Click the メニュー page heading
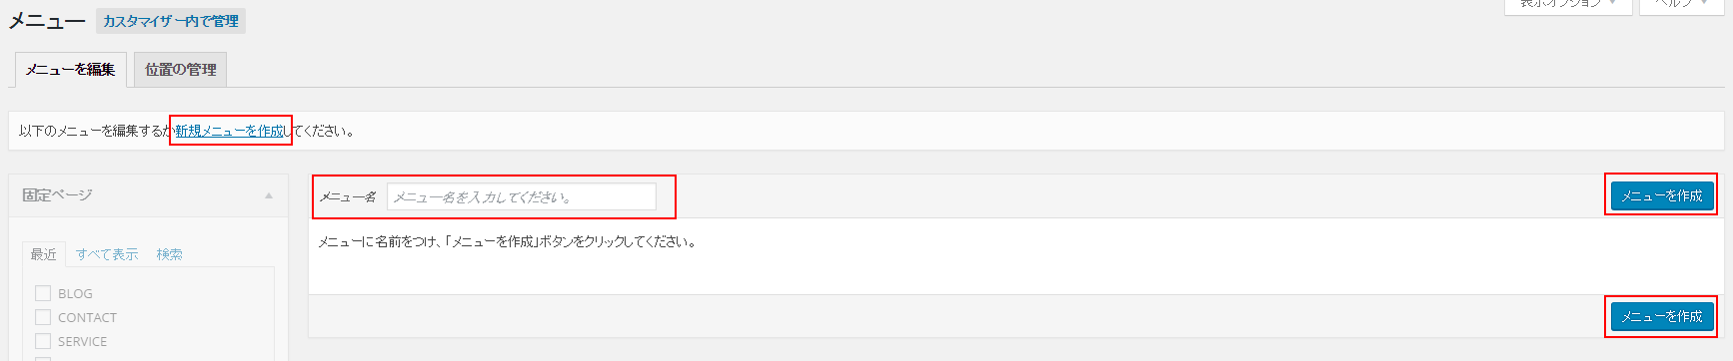The height and width of the screenshot is (361, 1733). click(47, 21)
